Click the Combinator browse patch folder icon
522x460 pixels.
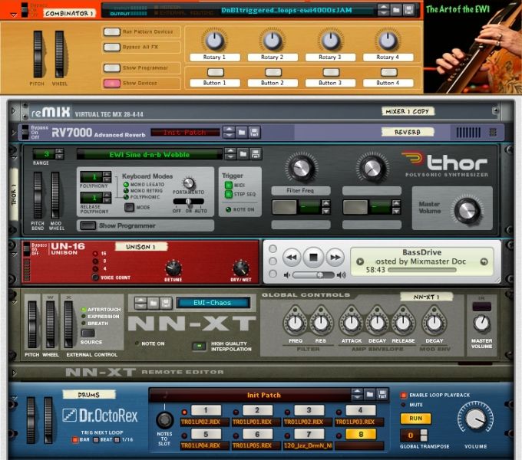[x=395, y=11]
